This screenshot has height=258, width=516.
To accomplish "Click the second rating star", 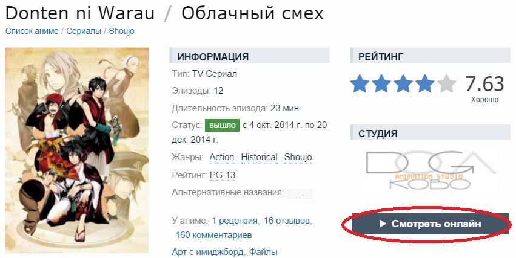I will 381,83.
